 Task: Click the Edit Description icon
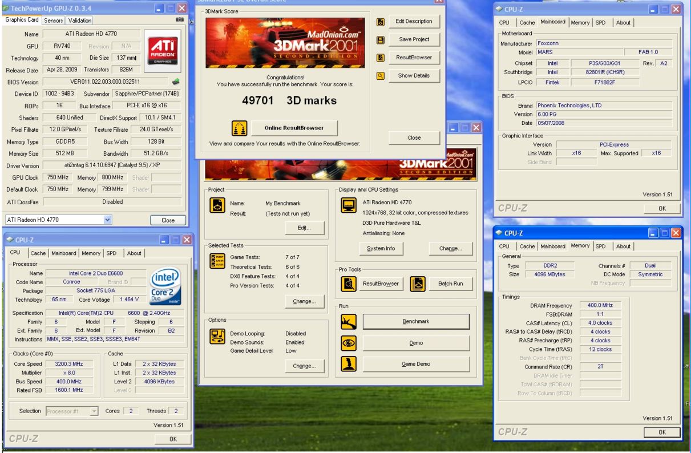click(381, 21)
